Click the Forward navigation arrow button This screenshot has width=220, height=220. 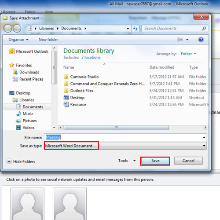click(17, 28)
